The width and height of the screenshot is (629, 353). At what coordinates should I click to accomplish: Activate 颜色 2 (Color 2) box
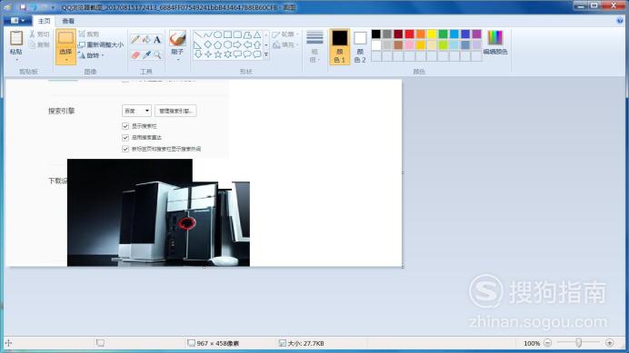360,46
